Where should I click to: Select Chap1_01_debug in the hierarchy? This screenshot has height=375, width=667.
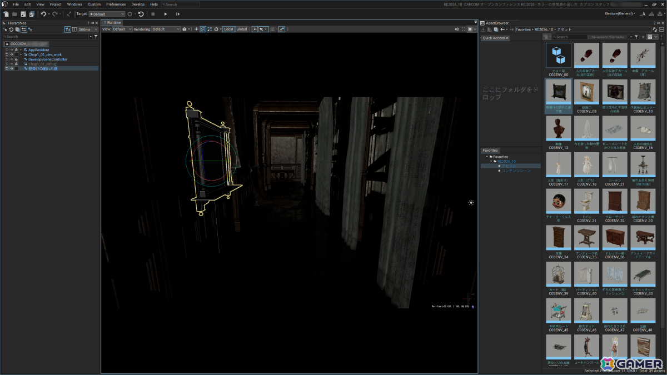42,64
